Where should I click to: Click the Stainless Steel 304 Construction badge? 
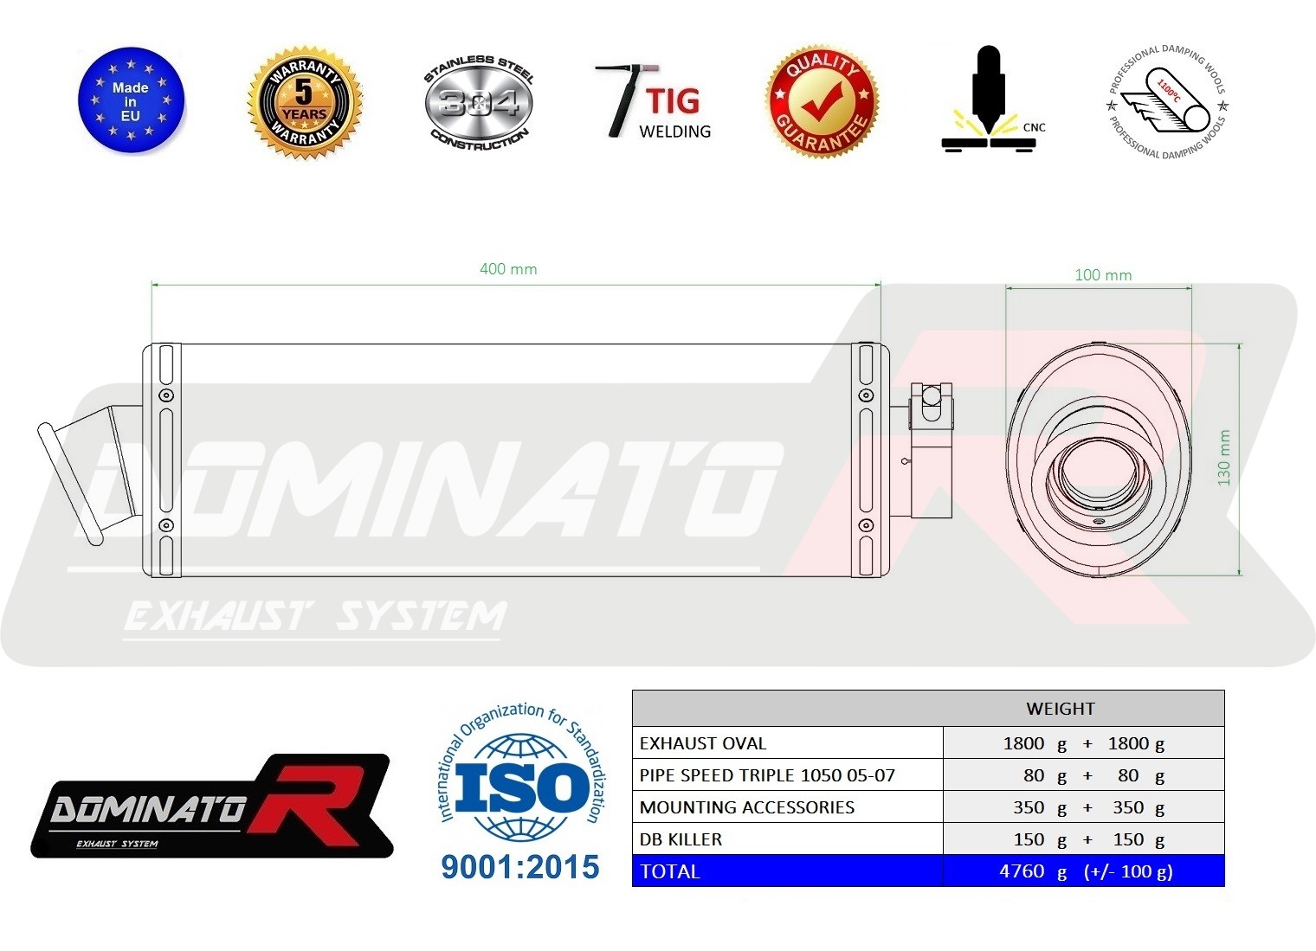(480, 104)
